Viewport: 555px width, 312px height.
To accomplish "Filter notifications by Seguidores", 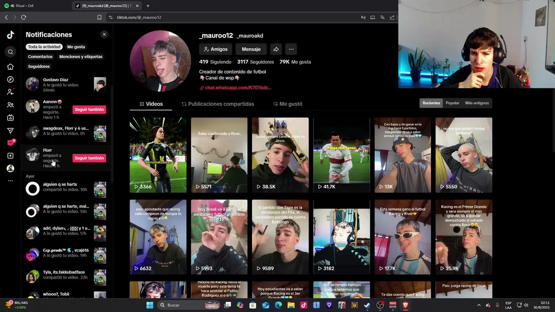I will pos(39,66).
